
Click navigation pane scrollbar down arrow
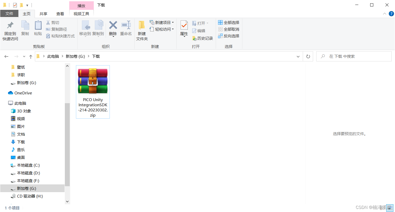click(x=67, y=201)
